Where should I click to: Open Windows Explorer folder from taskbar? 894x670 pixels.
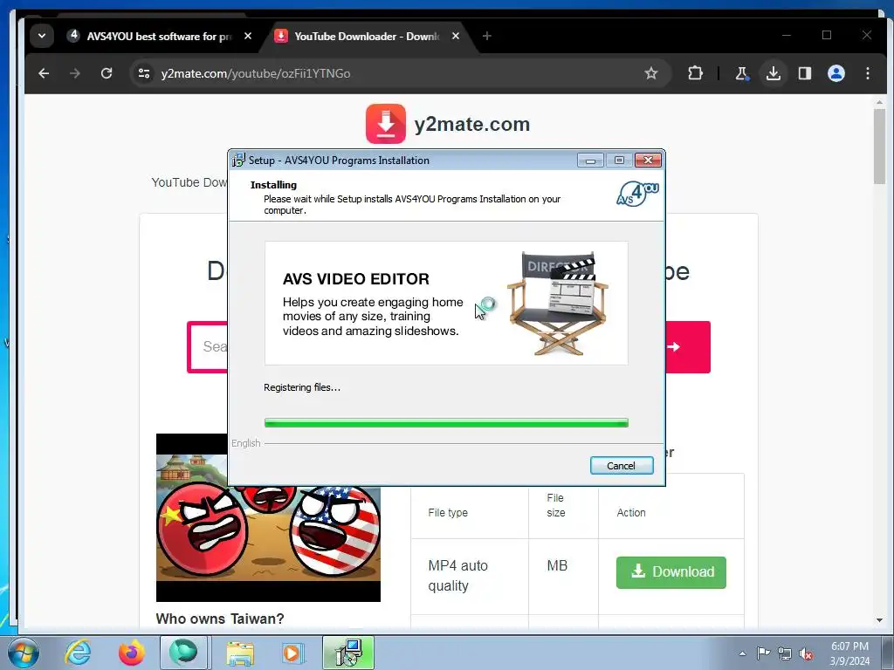[240, 653]
